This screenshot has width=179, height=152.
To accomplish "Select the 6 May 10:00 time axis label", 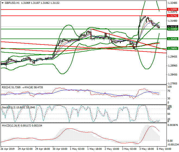I will click(164, 149).
